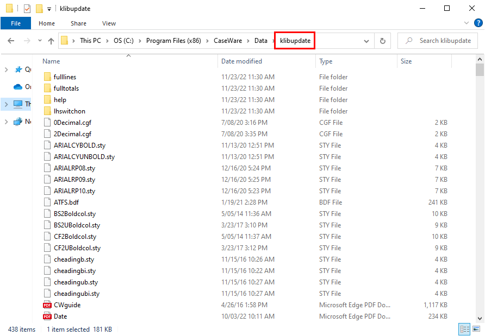Click the klibupdate breadcrumb segment
The image size is (485, 336).
point(295,41)
